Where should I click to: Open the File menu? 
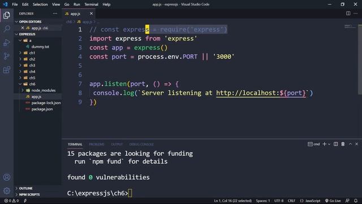15,4
